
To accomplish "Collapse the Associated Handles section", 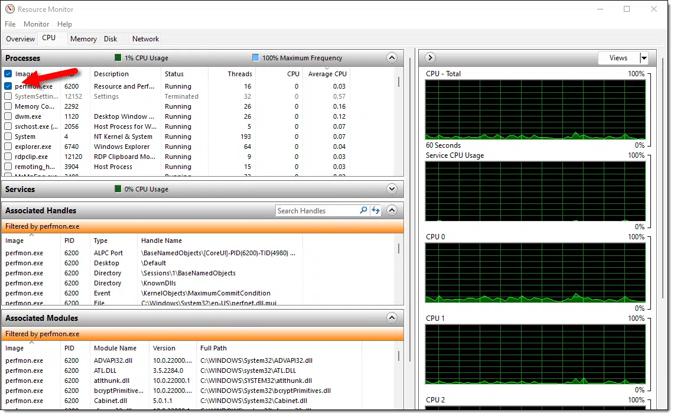I will (392, 210).
